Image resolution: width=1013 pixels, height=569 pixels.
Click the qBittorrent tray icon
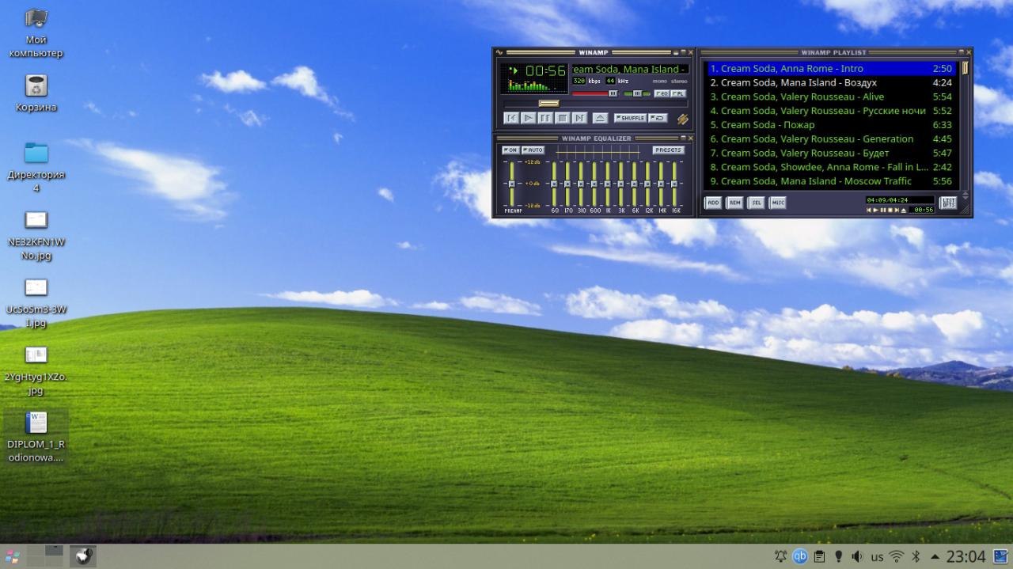[800, 556]
